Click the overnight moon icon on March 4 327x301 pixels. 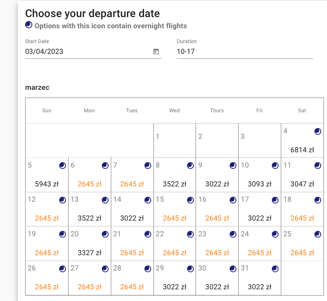[x=318, y=131]
